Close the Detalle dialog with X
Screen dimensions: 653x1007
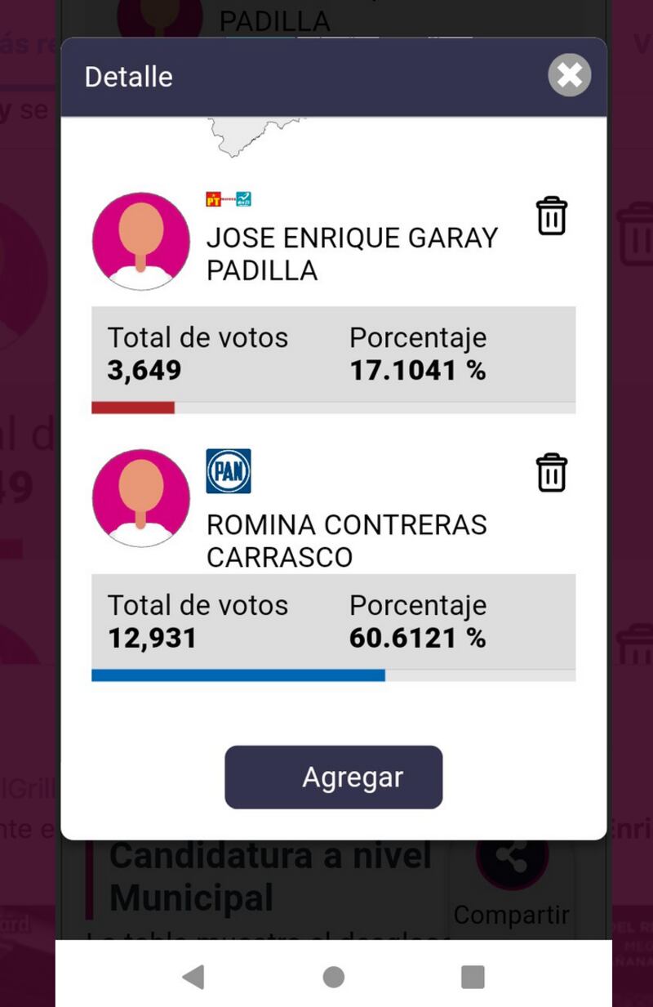click(x=569, y=75)
